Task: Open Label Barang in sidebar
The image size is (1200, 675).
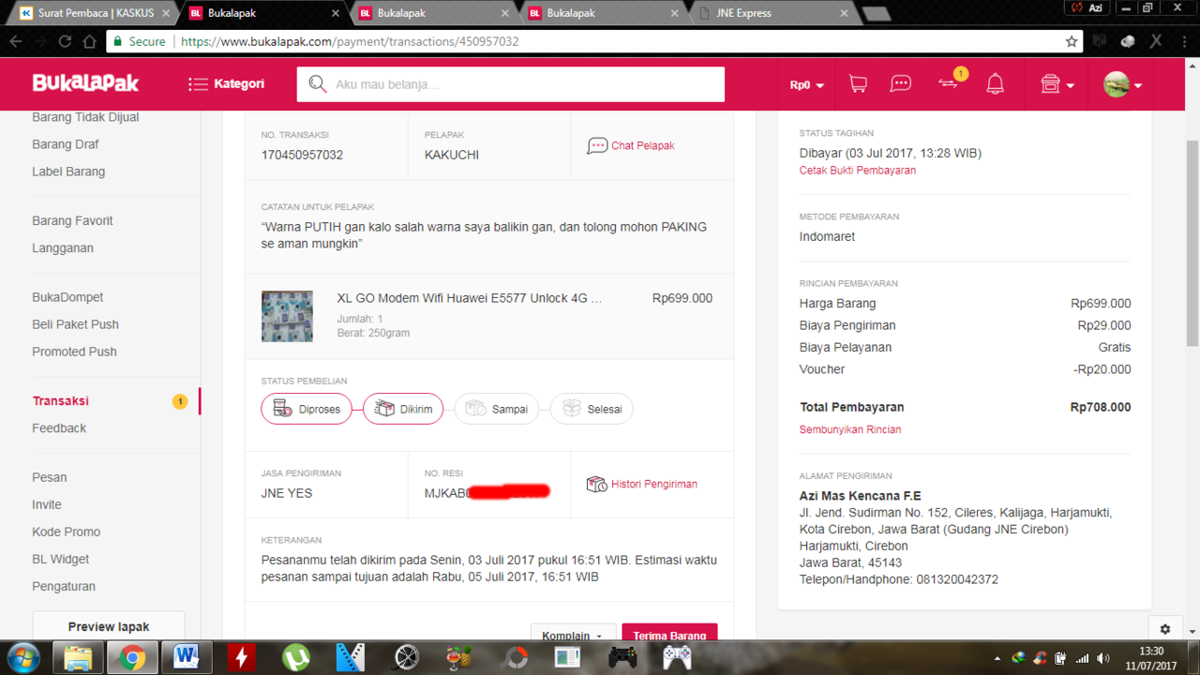Action: pos(68,172)
